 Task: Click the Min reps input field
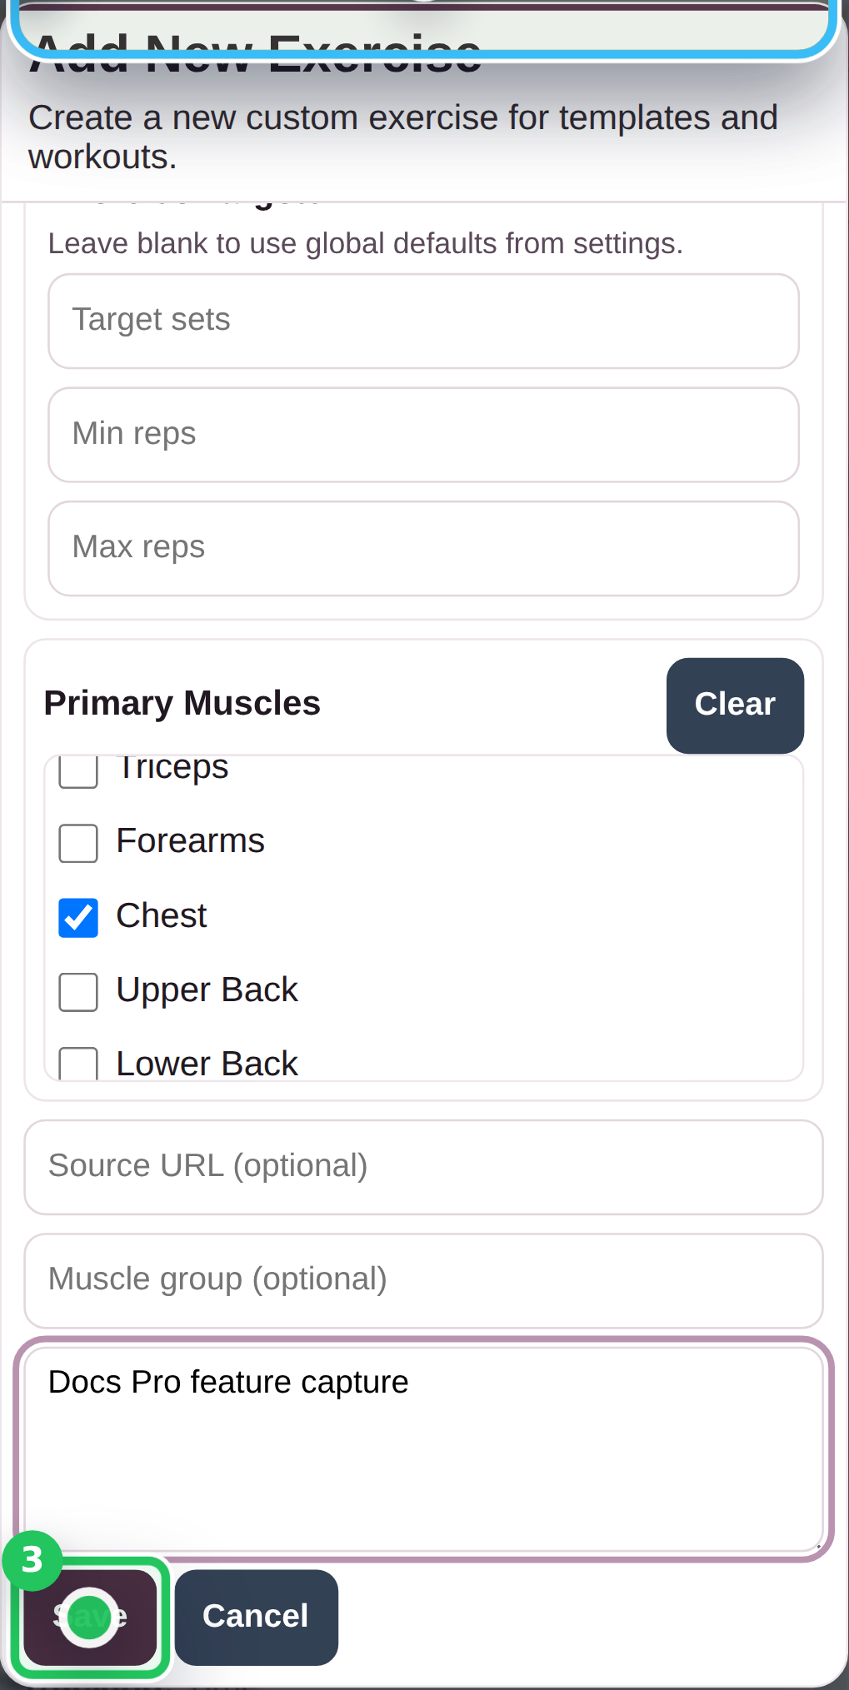(x=423, y=434)
